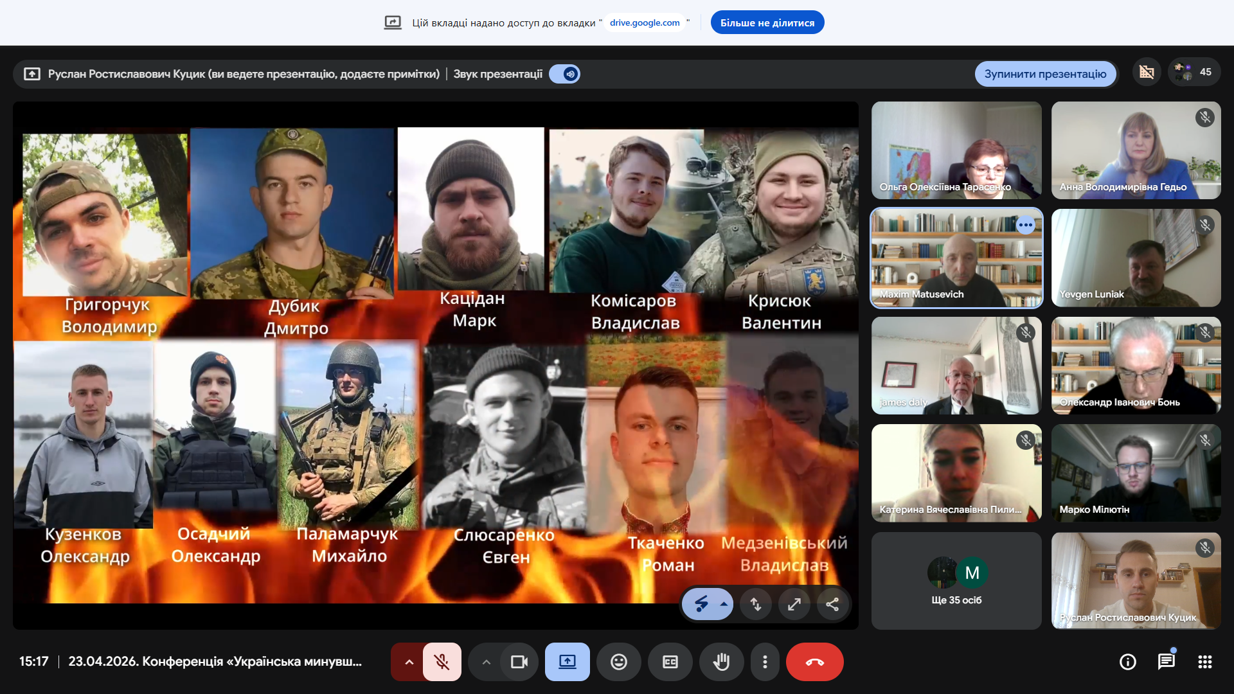Click Зупинити презентацію button
The width and height of the screenshot is (1234, 694).
point(1045,74)
